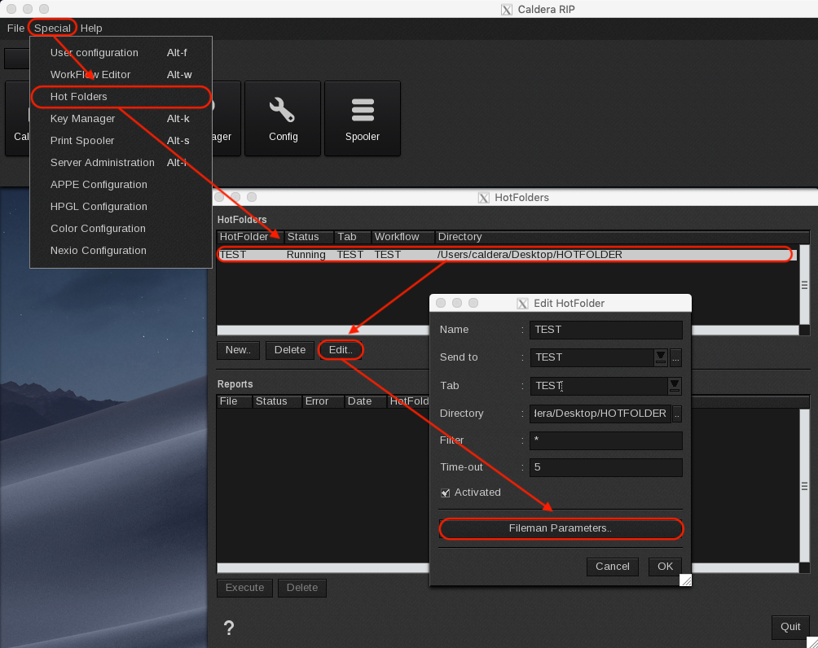Choose WorkFlow Editor menu entry
818x648 pixels.
[x=90, y=75]
